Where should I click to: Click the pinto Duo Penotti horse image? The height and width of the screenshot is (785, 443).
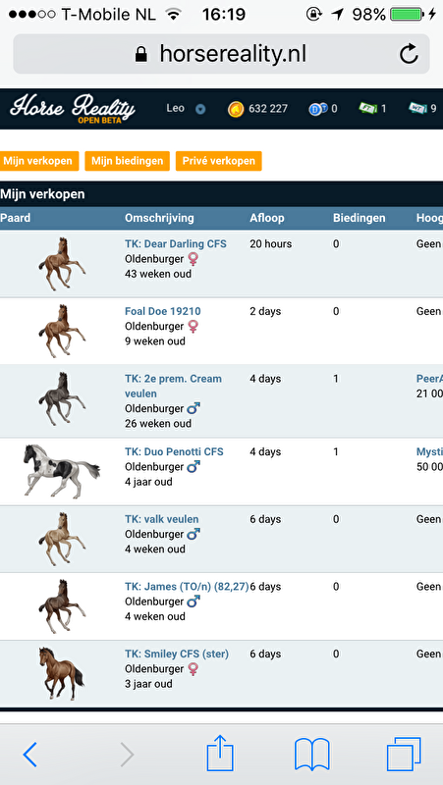click(62, 471)
